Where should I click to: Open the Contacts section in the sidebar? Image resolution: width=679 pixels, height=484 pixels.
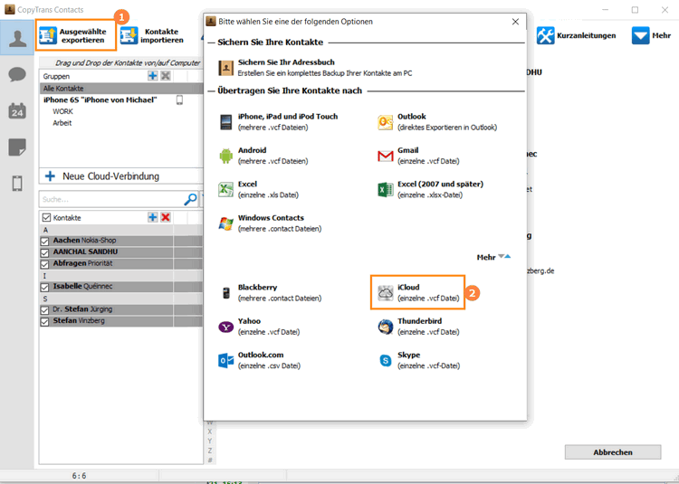[17, 38]
